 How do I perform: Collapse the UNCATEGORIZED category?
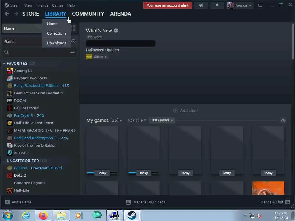(x=4, y=161)
